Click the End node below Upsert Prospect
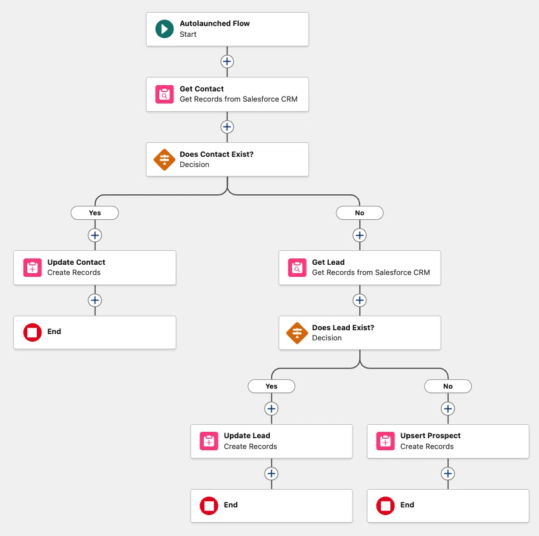This screenshot has width=539, height=536. pos(448,506)
